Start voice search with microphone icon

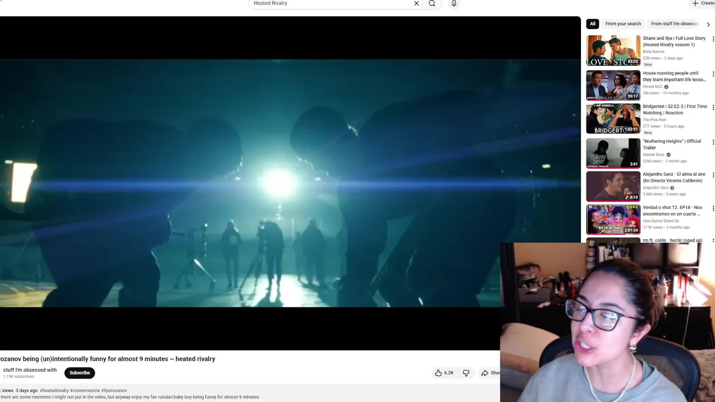point(454,3)
